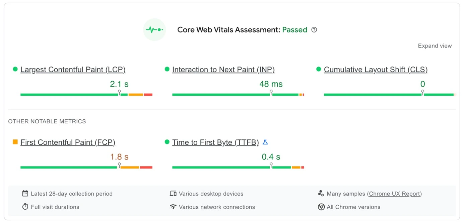Click the Chrome versions icon
The height and width of the screenshot is (222, 462).
click(321, 207)
